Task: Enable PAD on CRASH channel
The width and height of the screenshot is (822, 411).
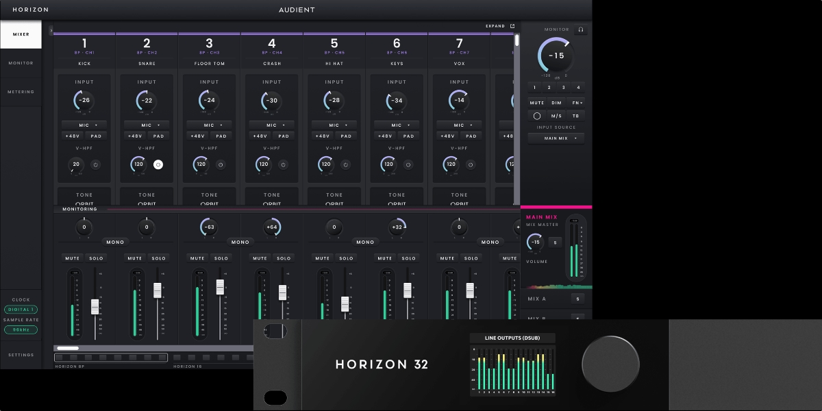Action: 284,136
